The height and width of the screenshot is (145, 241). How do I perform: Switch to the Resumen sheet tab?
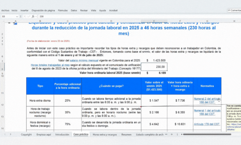point(127,135)
